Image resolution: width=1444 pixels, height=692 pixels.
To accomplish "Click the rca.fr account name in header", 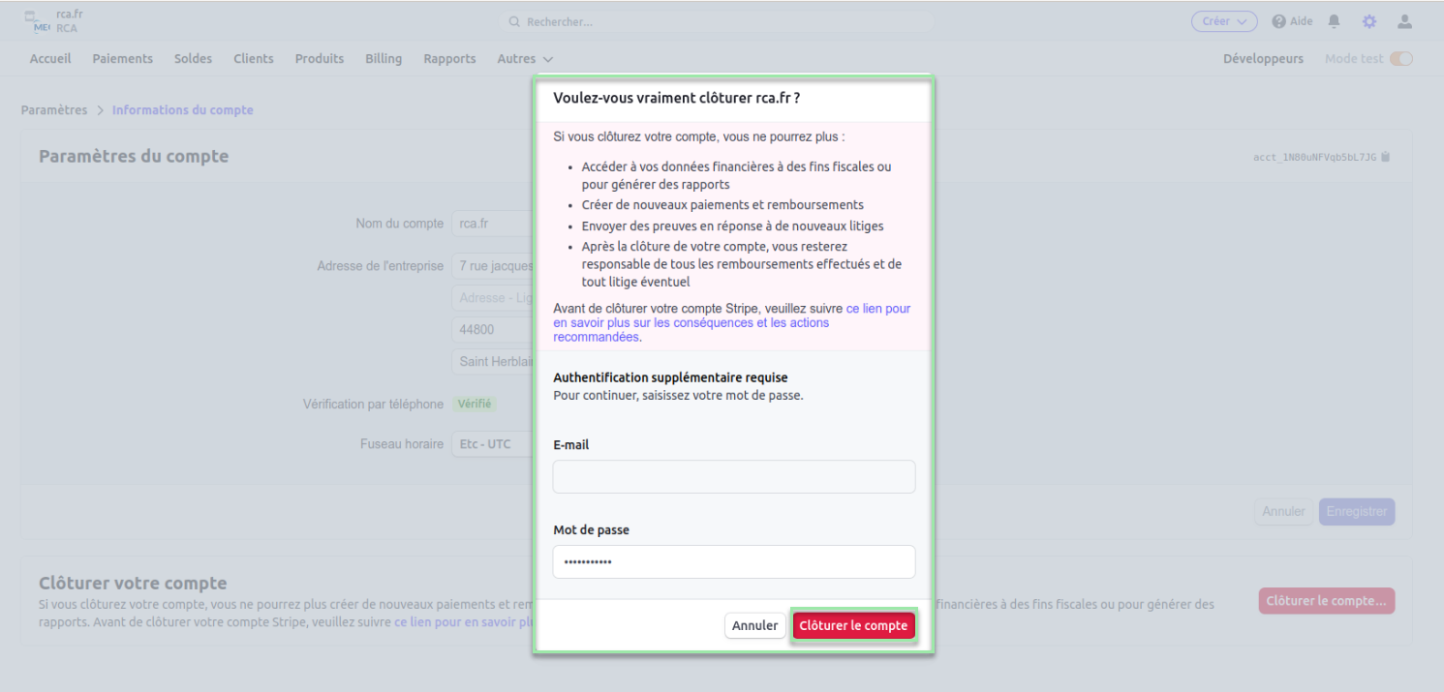I will coord(70,14).
